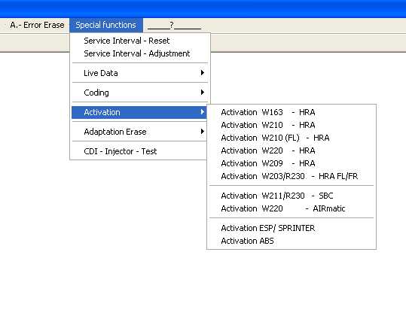Image resolution: width=406 pixels, height=316 pixels.
Task: Expand the Coding submenu arrow
Action: [x=203, y=93]
